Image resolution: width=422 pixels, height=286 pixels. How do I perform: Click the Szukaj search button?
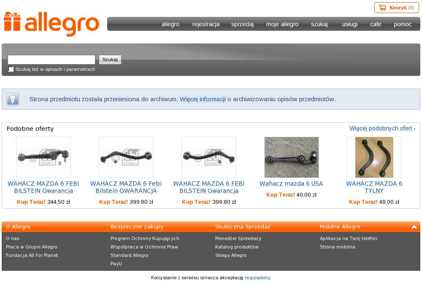pyautogui.click(x=110, y=59)
